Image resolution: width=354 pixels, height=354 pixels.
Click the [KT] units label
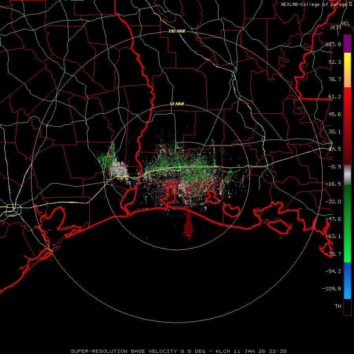[x=336, y=27]
